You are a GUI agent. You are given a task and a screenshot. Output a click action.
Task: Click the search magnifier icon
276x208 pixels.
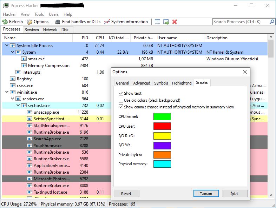click(272, 22)
